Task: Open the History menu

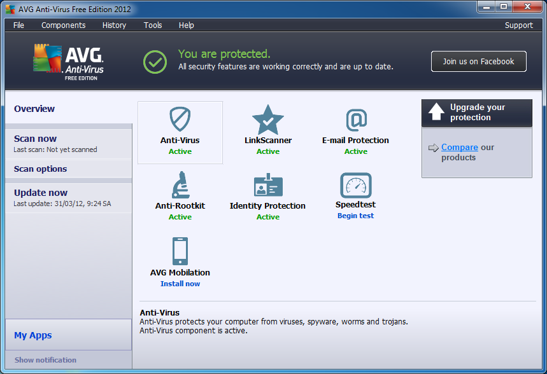Action: [114, 25]
